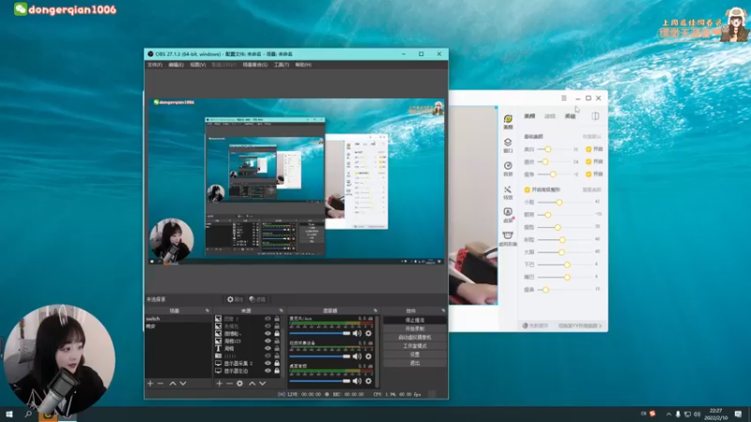This screenshot has height=422, width=751.
Task: Toggle 开启高级整形 advanced shaping checkbox
Action: coord(528,190)
